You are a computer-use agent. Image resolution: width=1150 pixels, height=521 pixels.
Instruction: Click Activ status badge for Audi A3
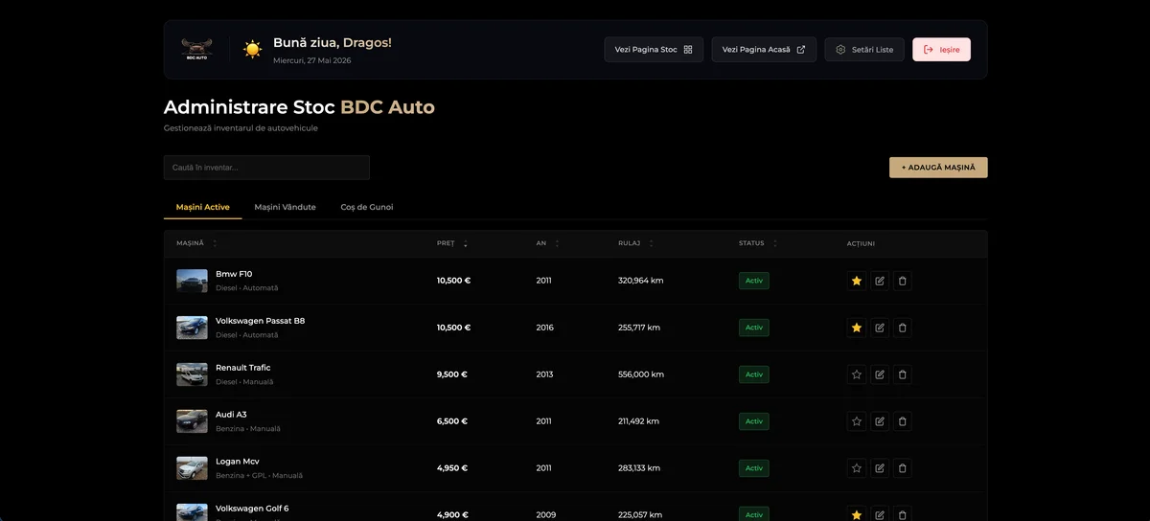click(x=754, y=421)
